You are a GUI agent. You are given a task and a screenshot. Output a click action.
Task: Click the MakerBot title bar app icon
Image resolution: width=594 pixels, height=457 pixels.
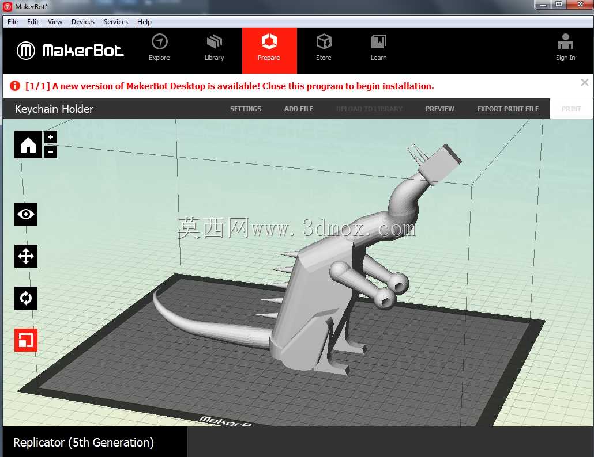(x=7, y=6)
